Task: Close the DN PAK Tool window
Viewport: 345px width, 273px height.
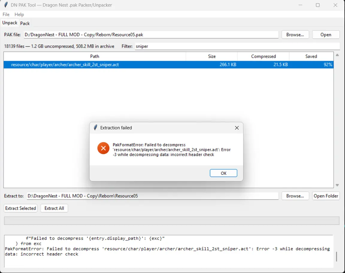Action: [335, 5]
